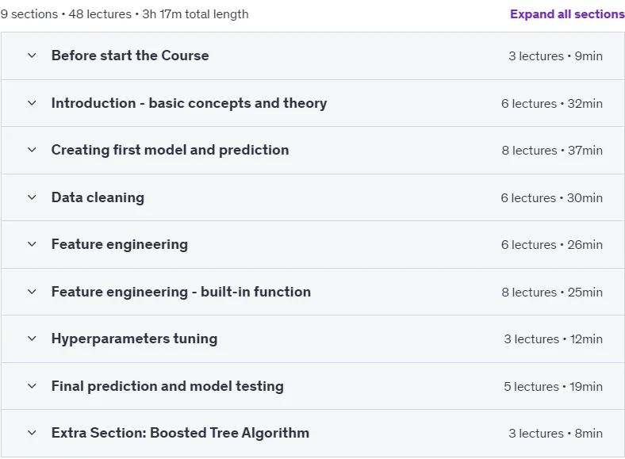Select the Data cleaning section title

point(98,197)
